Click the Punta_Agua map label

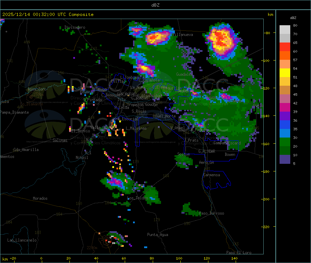(158, 235)
